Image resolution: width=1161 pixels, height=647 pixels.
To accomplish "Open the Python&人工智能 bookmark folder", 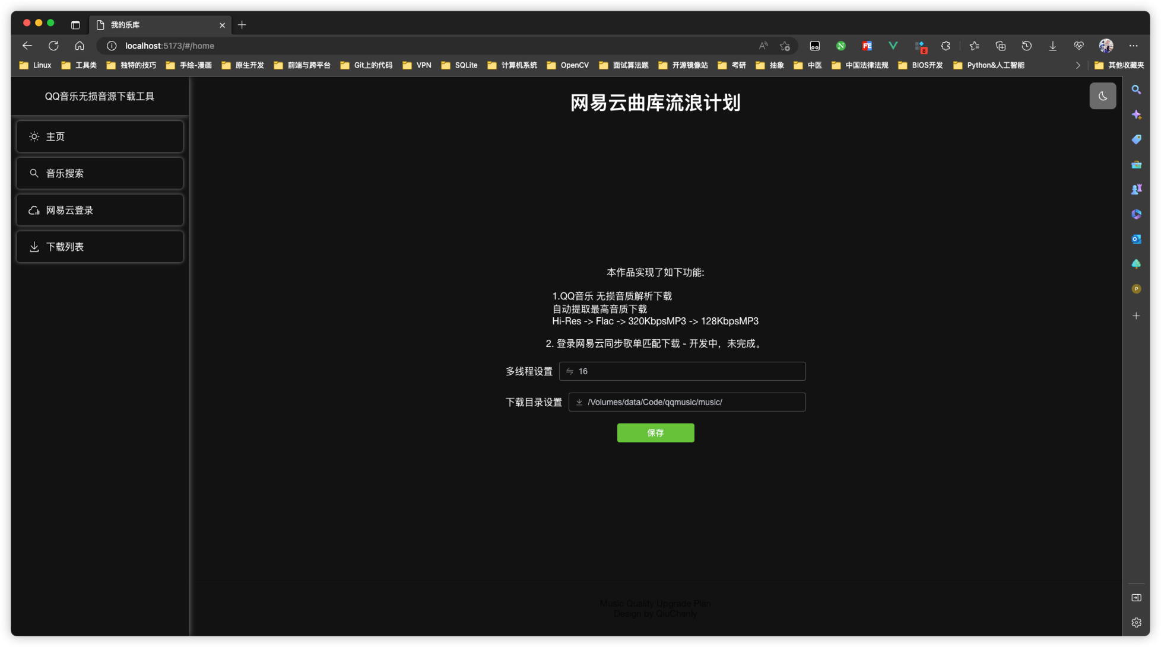I will pyautogui.click(x=989, y=65).
